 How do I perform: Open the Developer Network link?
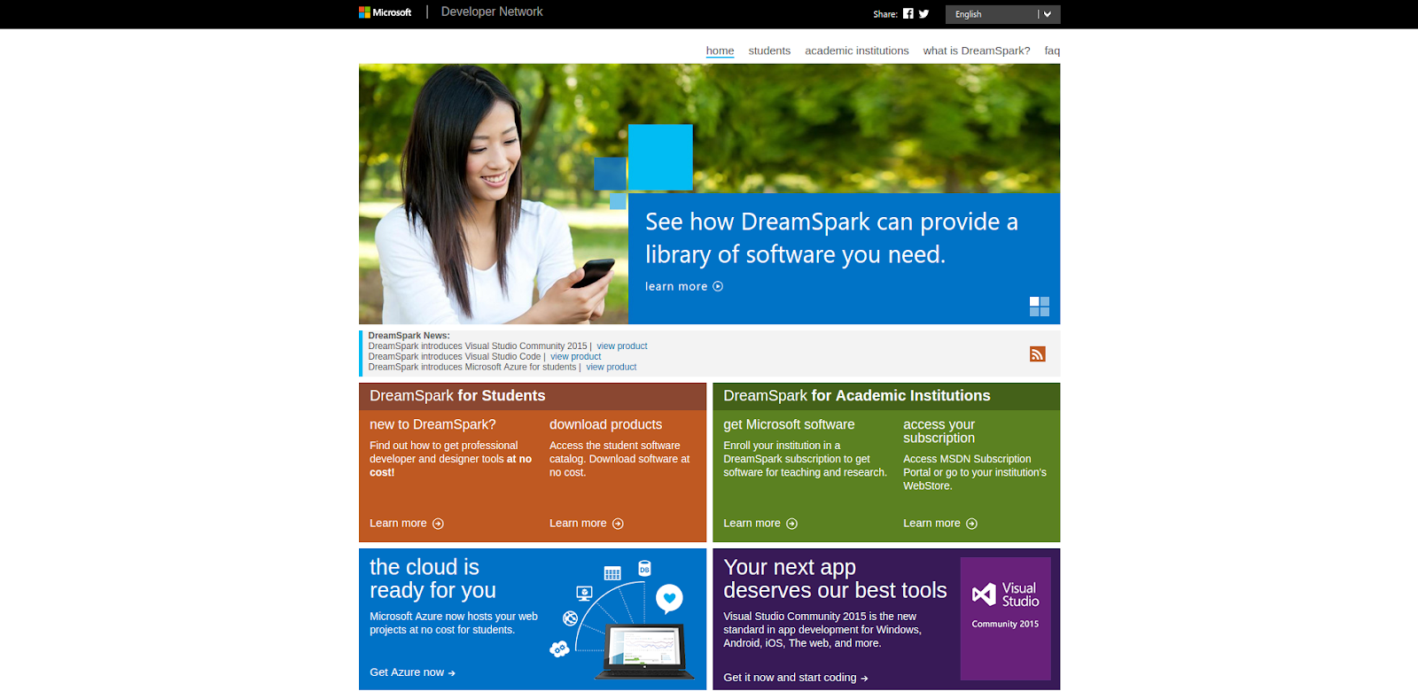pos(492,12)
